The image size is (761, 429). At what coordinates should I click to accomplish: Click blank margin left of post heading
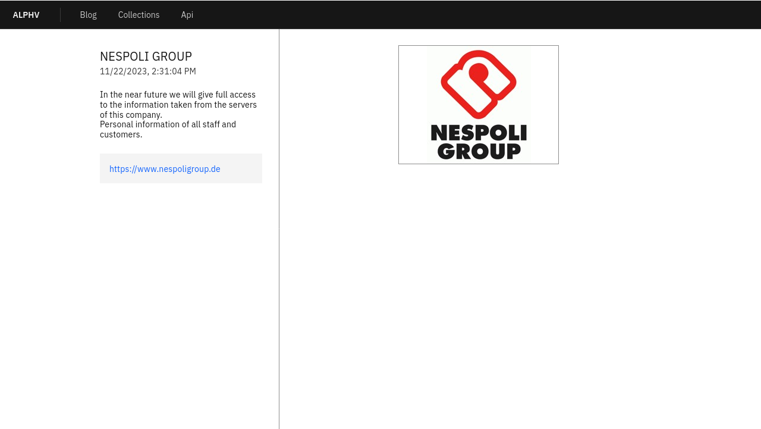(x=48, y=57)
